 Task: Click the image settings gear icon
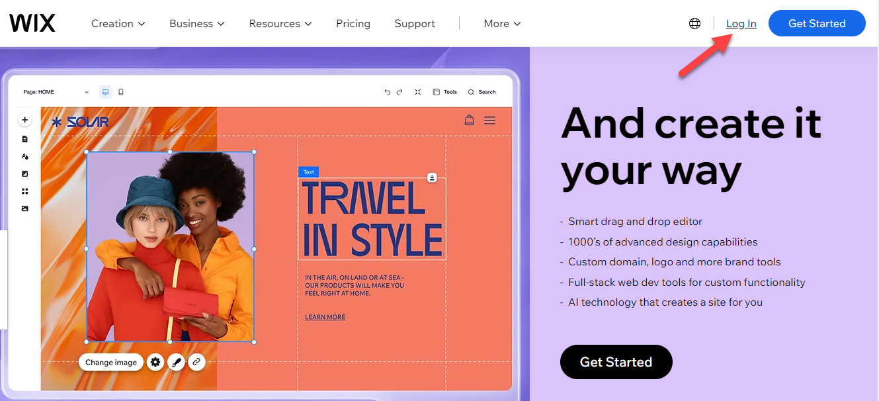coord(155,362)
